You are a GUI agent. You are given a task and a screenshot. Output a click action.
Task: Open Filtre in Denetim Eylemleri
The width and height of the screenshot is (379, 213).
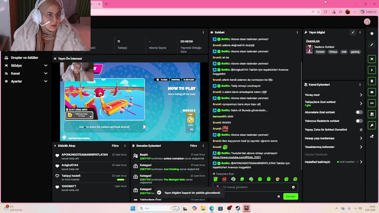pyautogui.click(x=193, y=146)
